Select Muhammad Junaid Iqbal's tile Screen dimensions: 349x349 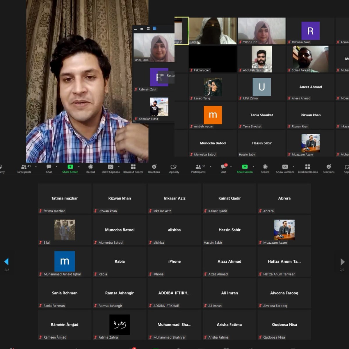(65, 262)
